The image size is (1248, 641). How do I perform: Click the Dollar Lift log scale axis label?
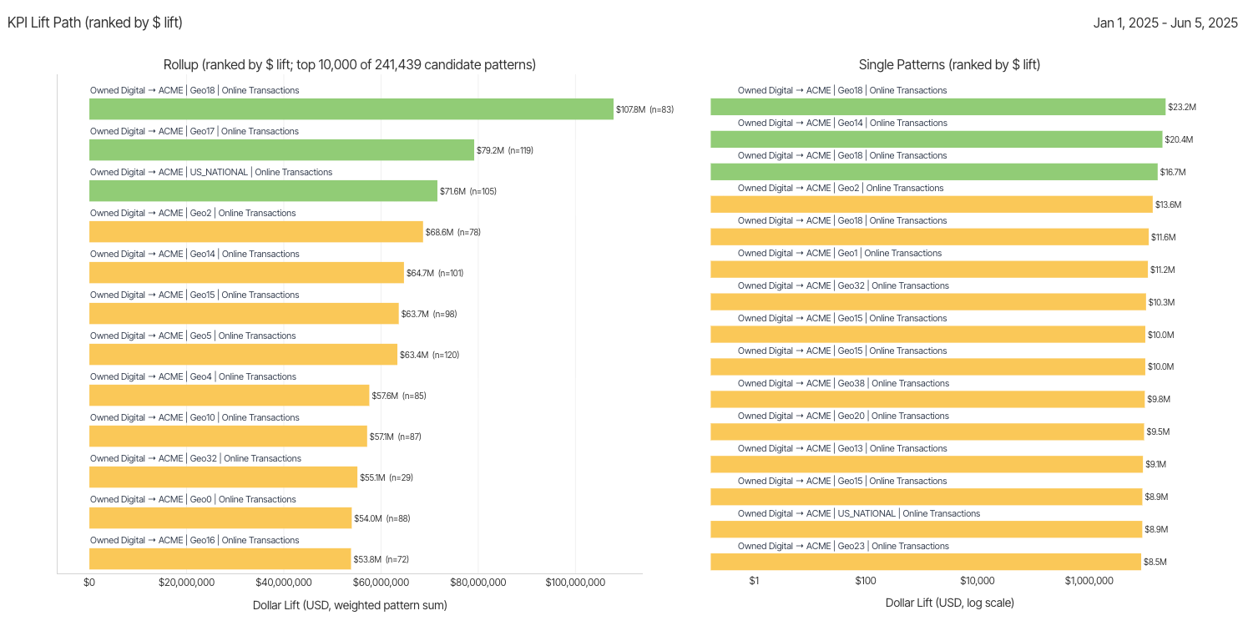pyautogui.click(x=949, y=603)
